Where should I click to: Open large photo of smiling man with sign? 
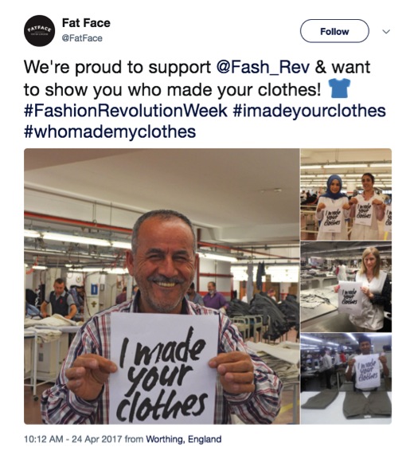(162, 286)
